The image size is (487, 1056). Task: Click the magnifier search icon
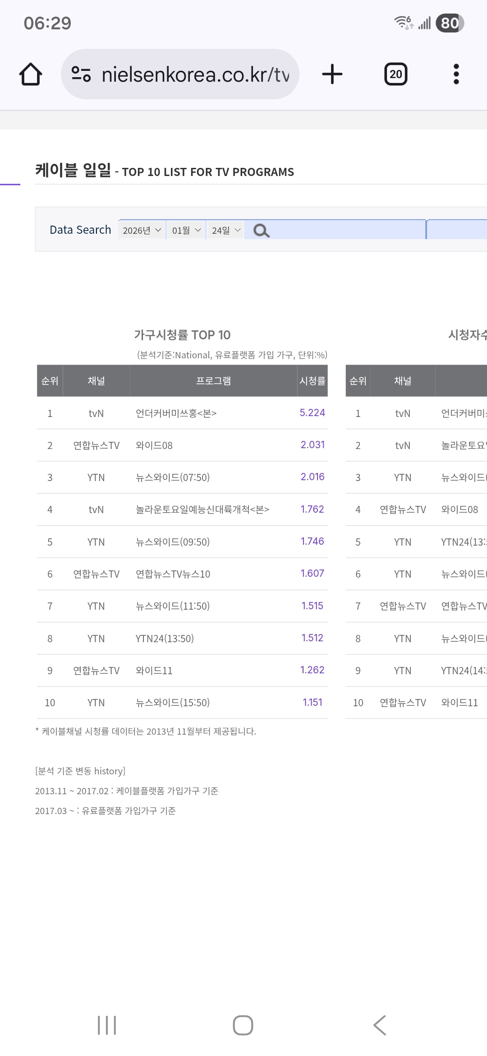[x=261, y=231]
